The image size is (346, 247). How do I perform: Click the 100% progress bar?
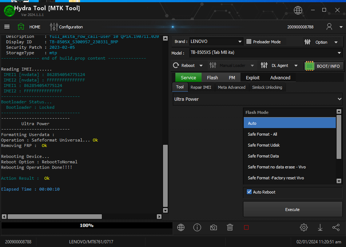(87, 226)
